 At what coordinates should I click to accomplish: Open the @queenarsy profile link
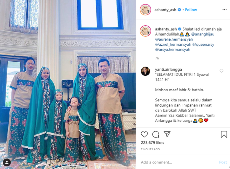tap(203, 44)
